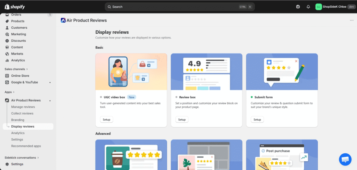Image resolution: width=357 pixels, height=170 pixels.
Task: Click the search magnifier icon
Action: (109, 7)
